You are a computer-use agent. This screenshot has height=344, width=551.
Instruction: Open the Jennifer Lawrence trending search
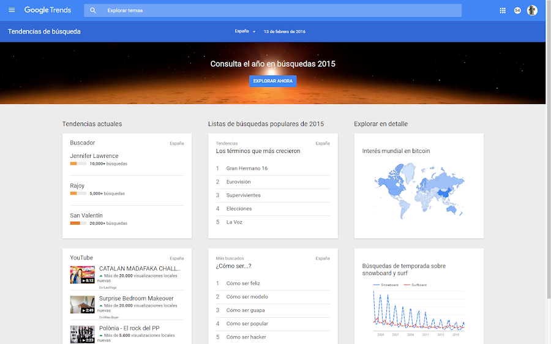(x=94, y=155)
